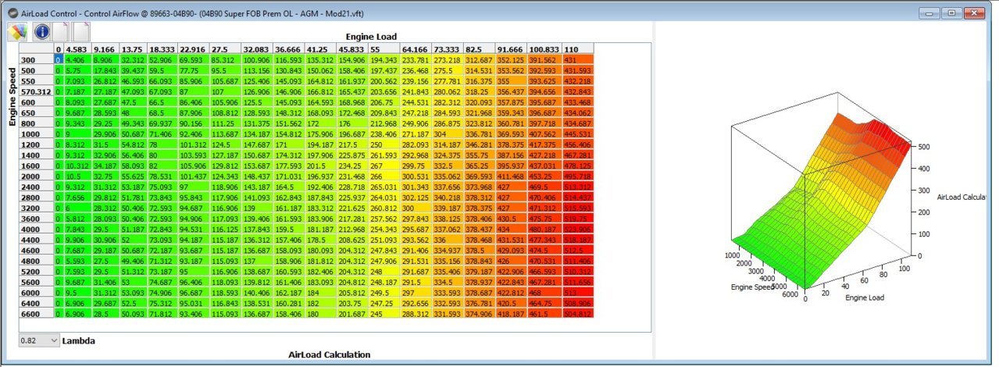
Task: Click cell 304 in row 1000
Action: click(448, 134)
